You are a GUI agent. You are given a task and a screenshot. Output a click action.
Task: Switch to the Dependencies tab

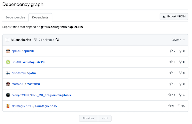16,17
